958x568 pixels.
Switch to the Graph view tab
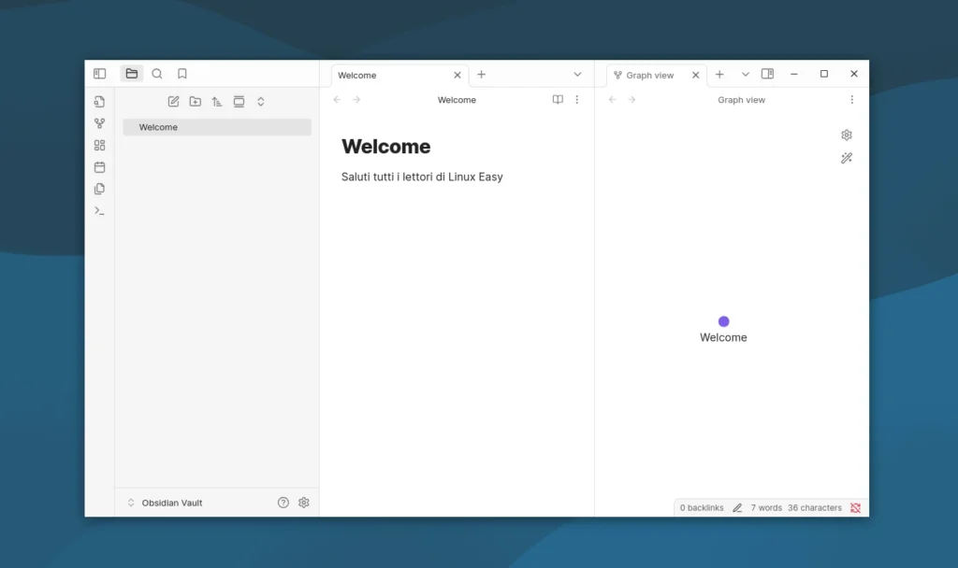649,75
